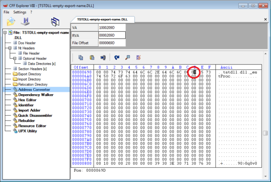The image size is (271, 182).
Task: Click the Relocation Directory folder icon
Action: [15, 84]
